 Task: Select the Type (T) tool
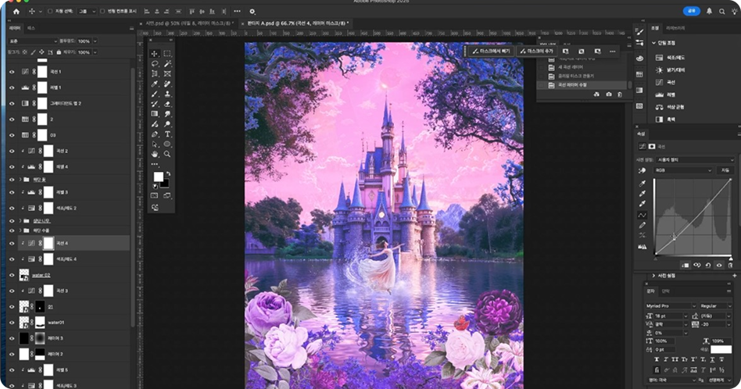(167, 134)
